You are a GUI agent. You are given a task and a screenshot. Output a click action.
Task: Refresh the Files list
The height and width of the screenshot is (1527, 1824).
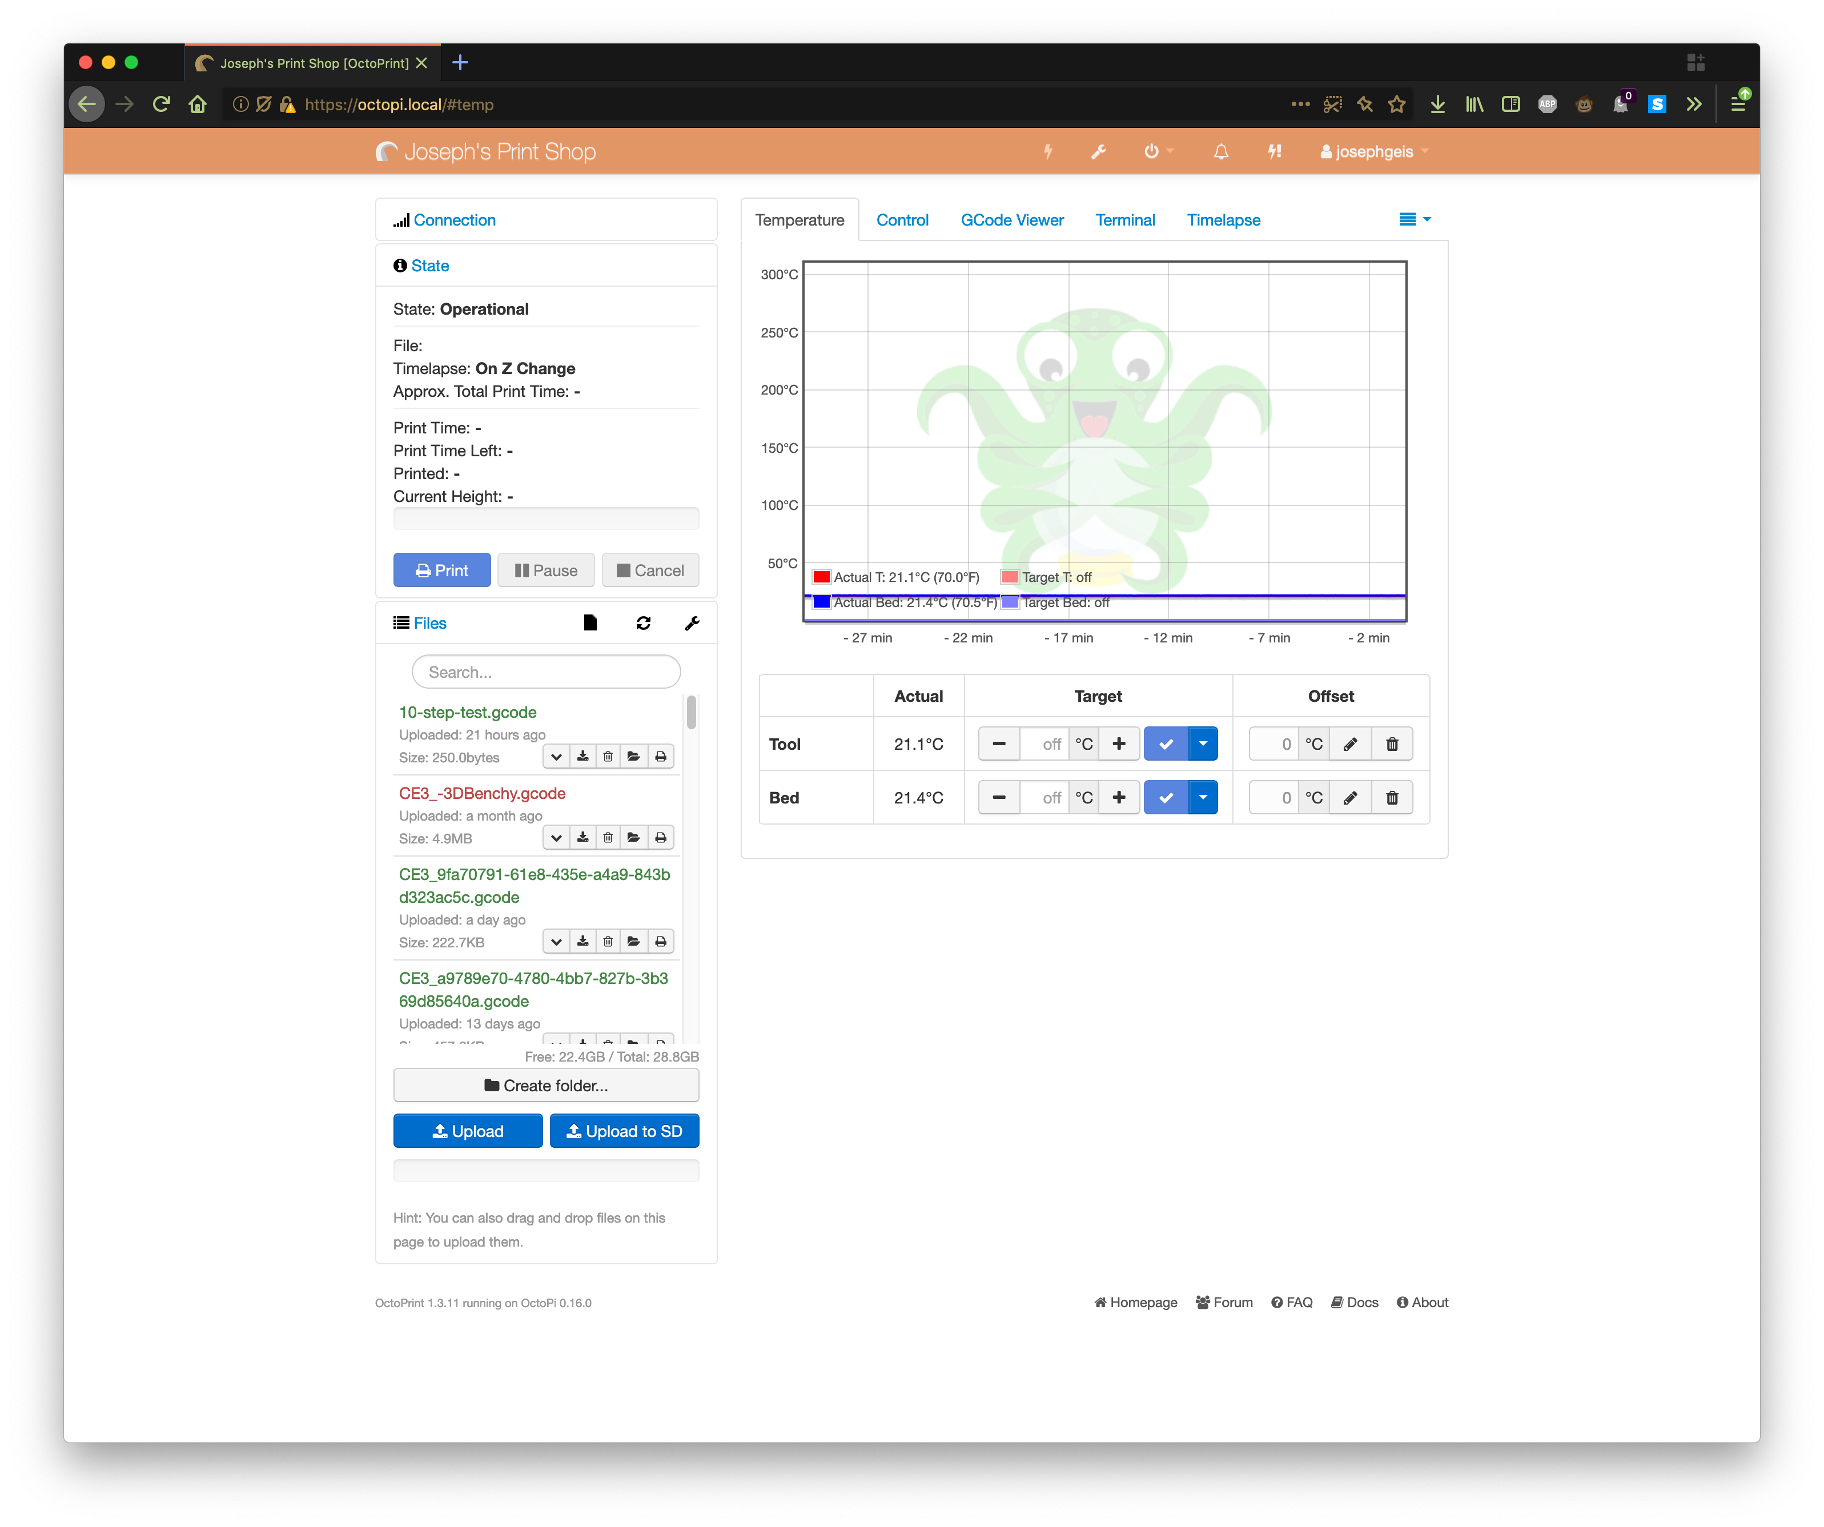[x=643, y=623]
